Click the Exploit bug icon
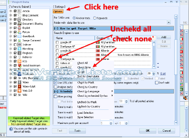 pyautogui.click(x=20, y=28)
